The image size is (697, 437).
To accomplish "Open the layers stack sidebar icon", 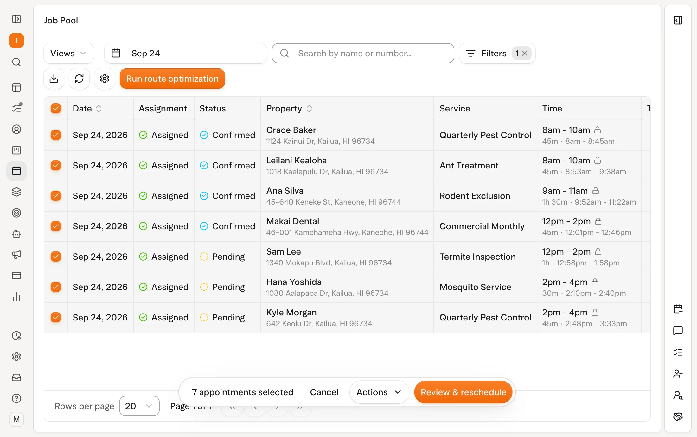I will [16, 192].
